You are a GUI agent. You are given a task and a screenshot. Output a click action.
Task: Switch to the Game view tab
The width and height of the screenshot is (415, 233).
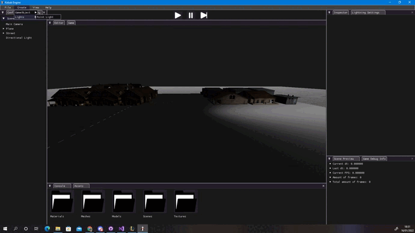71,23
